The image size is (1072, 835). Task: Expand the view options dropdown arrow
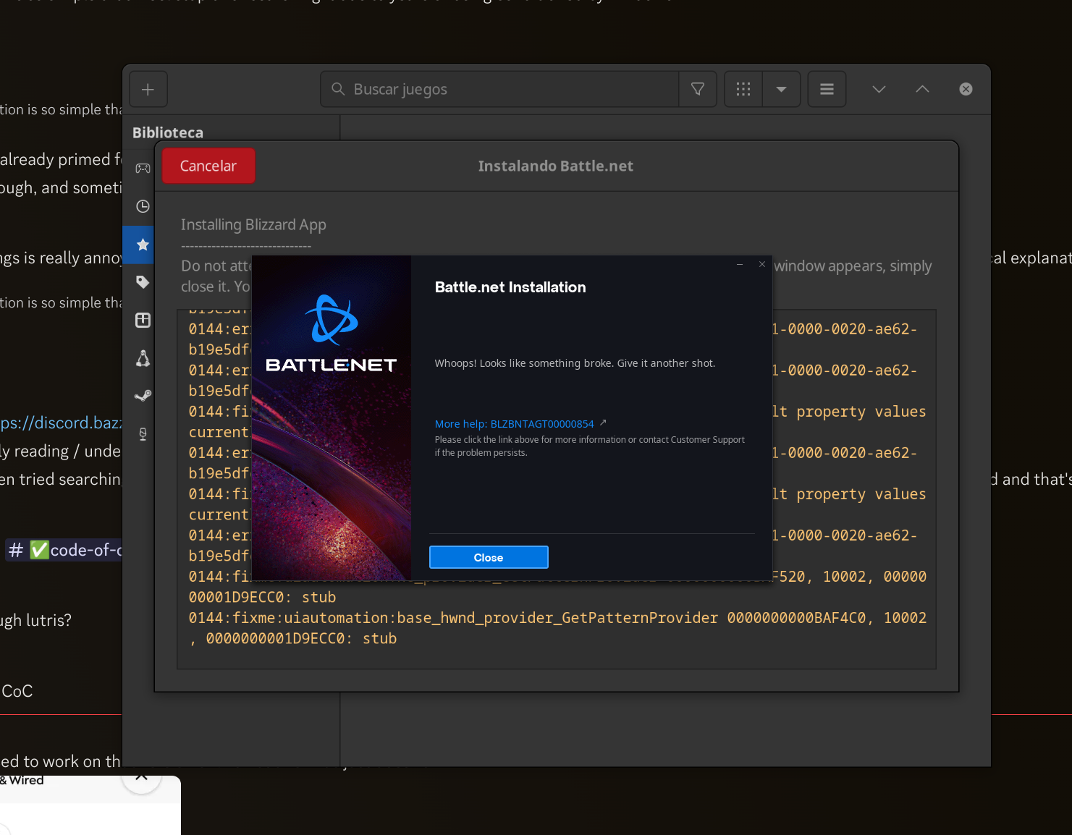pyautogui.click(x=781, y=89)
